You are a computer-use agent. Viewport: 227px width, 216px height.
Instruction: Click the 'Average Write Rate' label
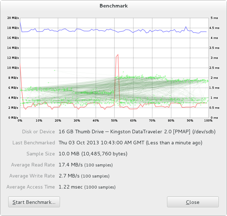pos(32,176)
